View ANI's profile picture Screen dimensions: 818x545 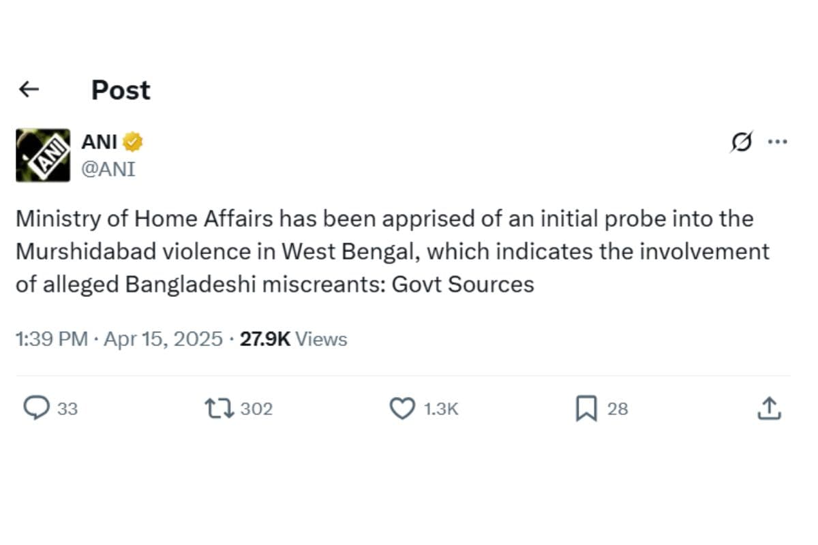[x=42, y=155]
